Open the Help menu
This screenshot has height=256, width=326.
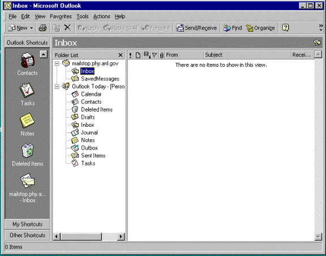tap(120, 16)
